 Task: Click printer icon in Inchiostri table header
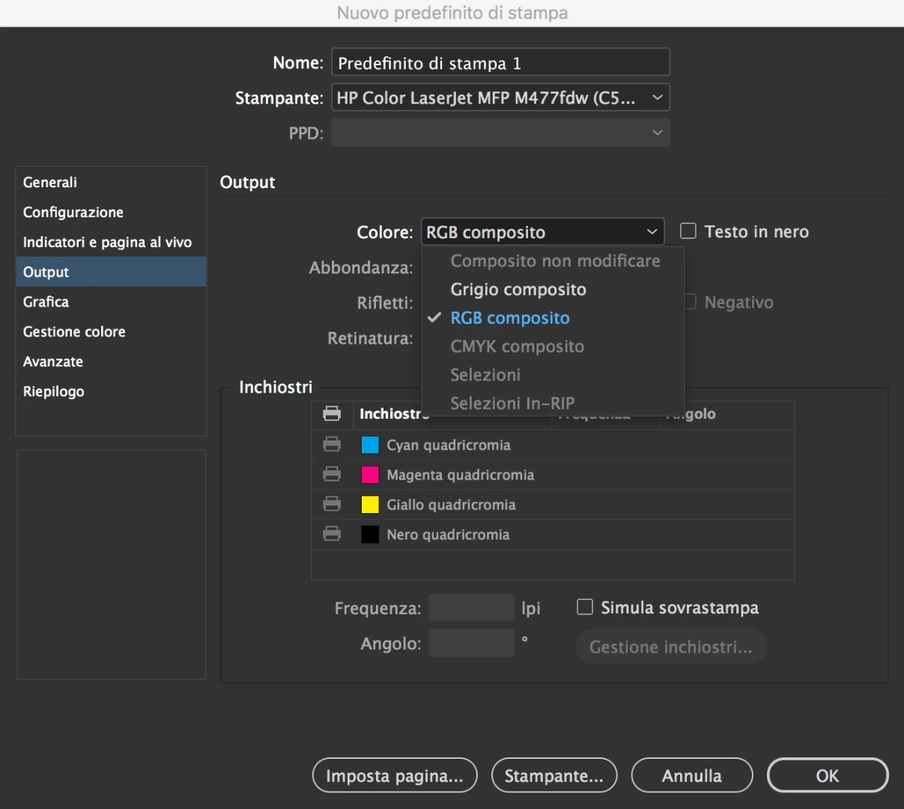click(x=332, y=413)
